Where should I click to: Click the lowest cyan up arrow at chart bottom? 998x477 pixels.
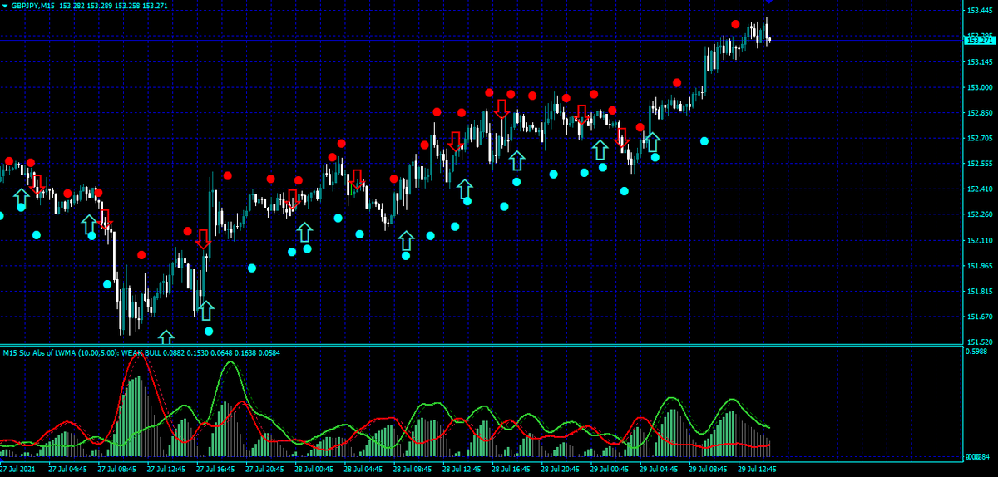(x=166, y=337)
